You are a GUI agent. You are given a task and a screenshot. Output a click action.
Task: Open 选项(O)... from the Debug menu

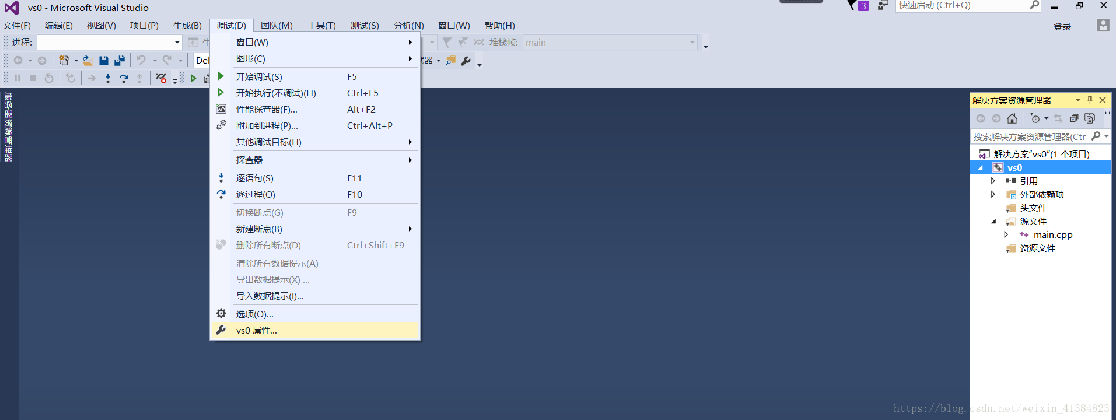pyautogui.click(x=315, y=314)
